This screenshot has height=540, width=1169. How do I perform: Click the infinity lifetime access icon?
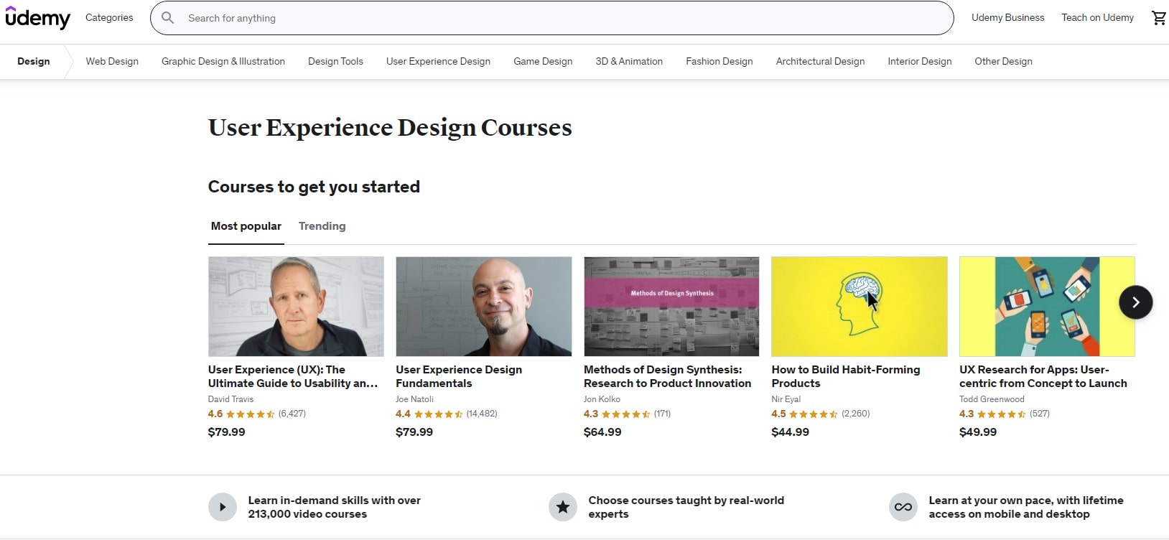click(x=903, y=507)
